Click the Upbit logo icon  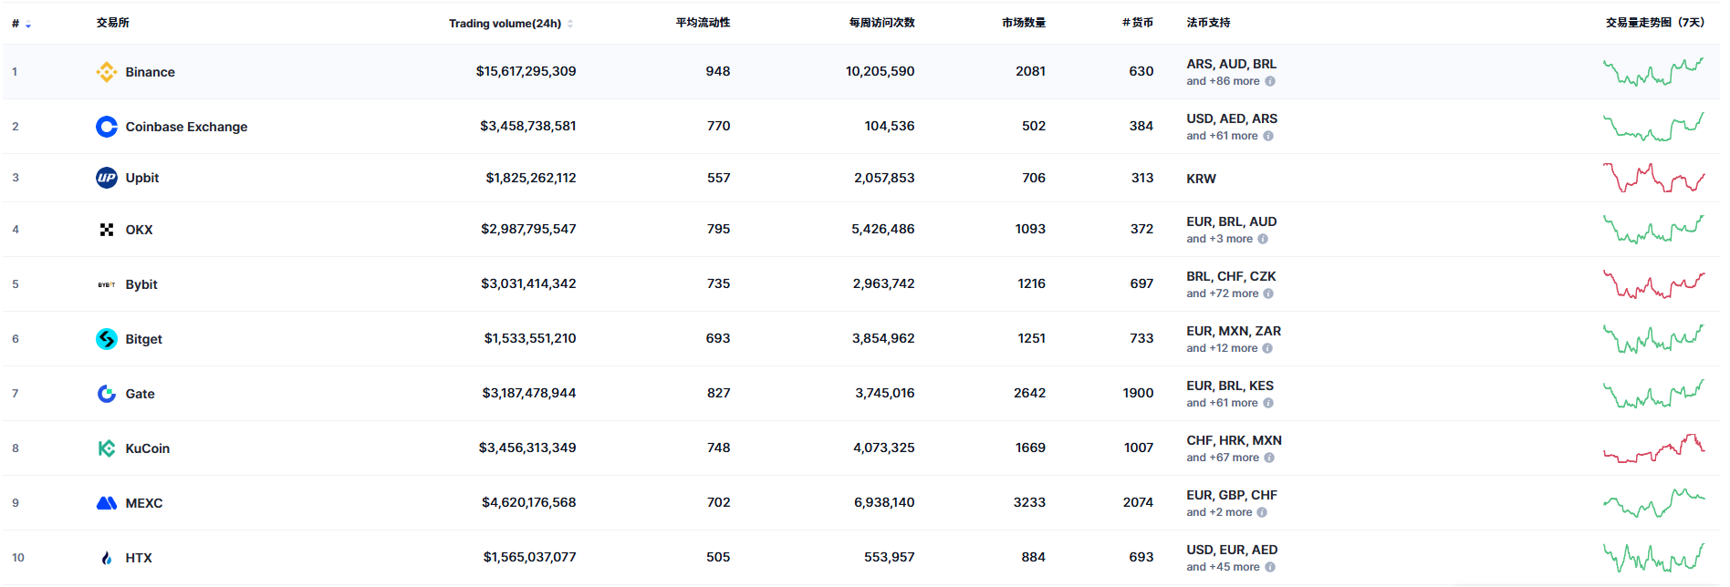(107, 178)
